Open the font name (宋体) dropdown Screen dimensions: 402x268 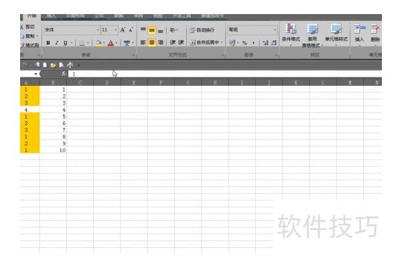(x=98, y=30)
